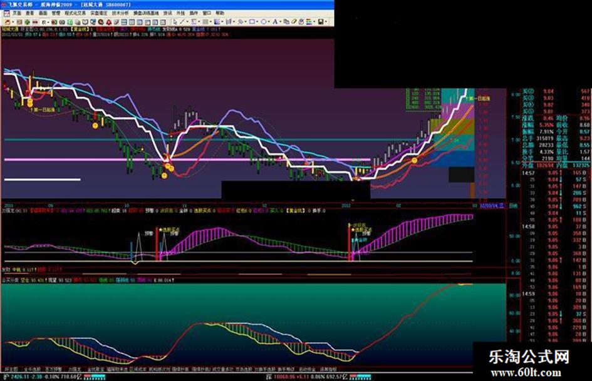Image resolution: width=592 pixels, height=381 pixels.
Task: Click the yellow smiley marker on the orange line
Action: click(414, 160)
